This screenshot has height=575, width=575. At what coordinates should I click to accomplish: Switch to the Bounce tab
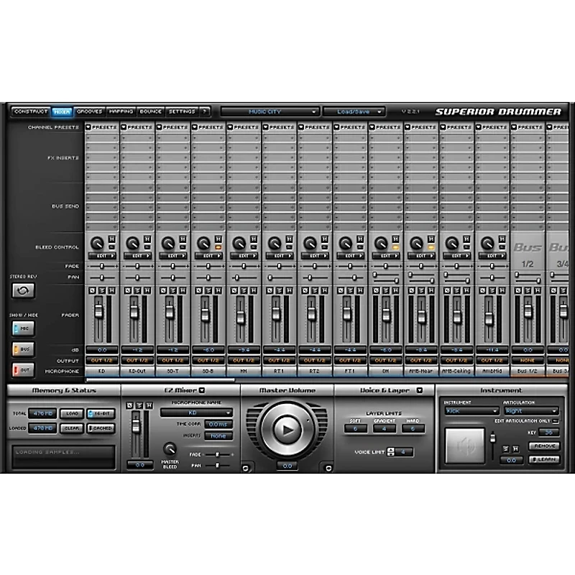click(x=151, y=111)
